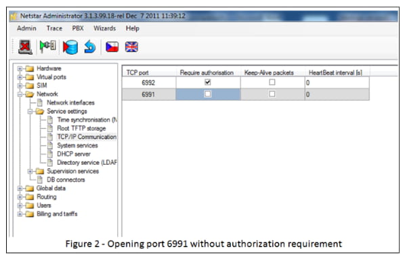
Task: Enable Keep-Alive packets for port 6991
Action: pos(272,94)
